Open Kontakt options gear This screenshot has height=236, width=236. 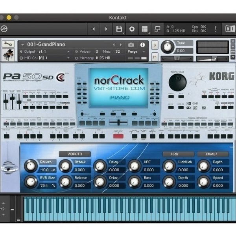tap(132, 29)
